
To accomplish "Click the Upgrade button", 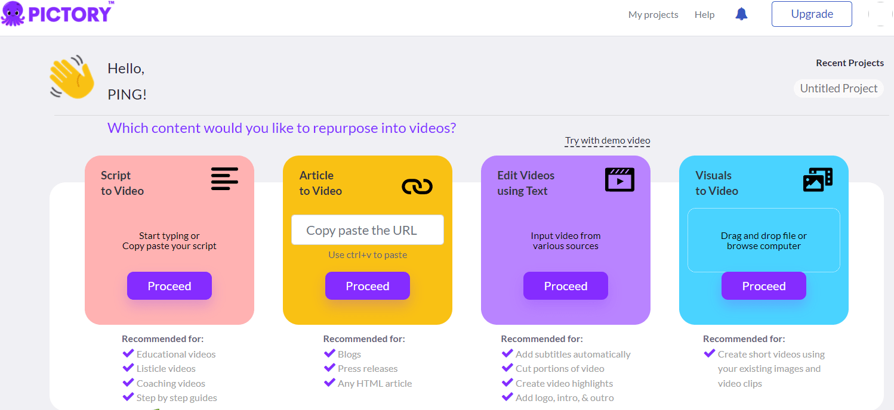I will tap(811, 14).
